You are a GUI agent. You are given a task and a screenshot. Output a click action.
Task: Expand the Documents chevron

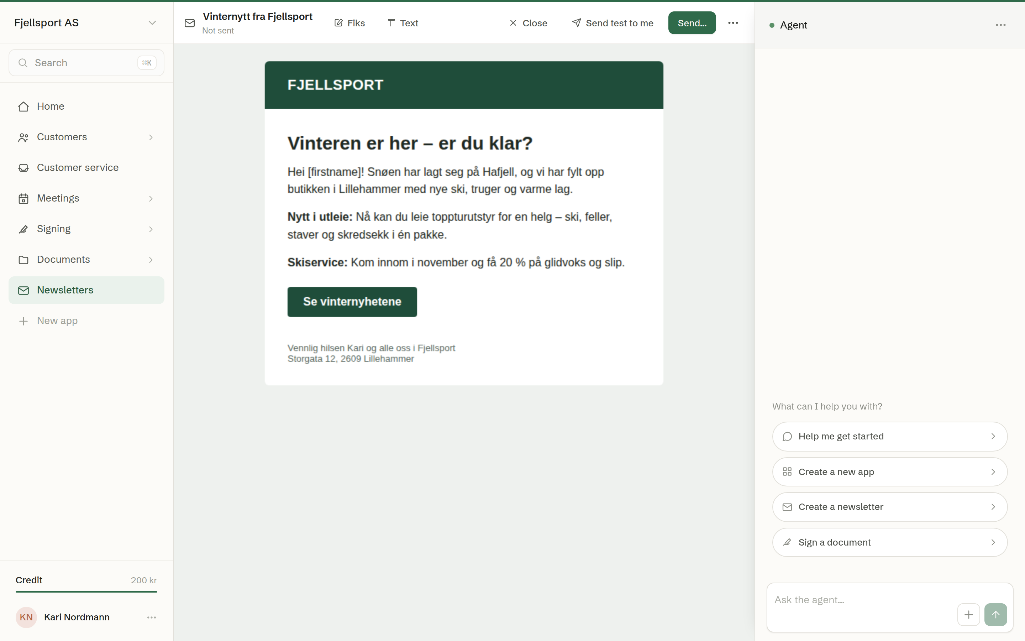[x=151, y=260]
